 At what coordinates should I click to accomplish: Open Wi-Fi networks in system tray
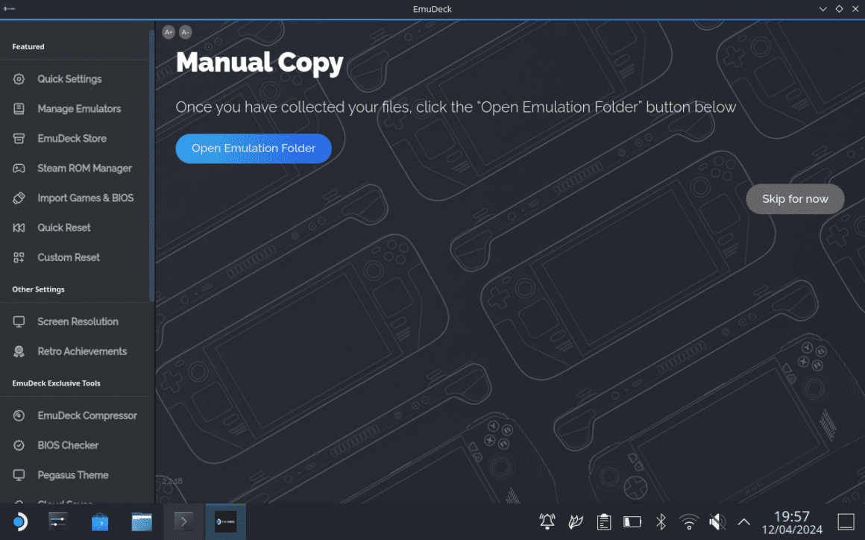coord(689,521)
